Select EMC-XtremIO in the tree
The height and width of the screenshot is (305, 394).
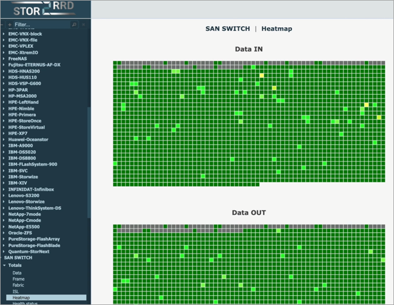pos(23,53)
